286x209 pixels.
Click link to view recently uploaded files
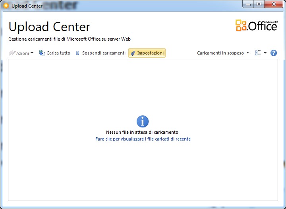143,139
